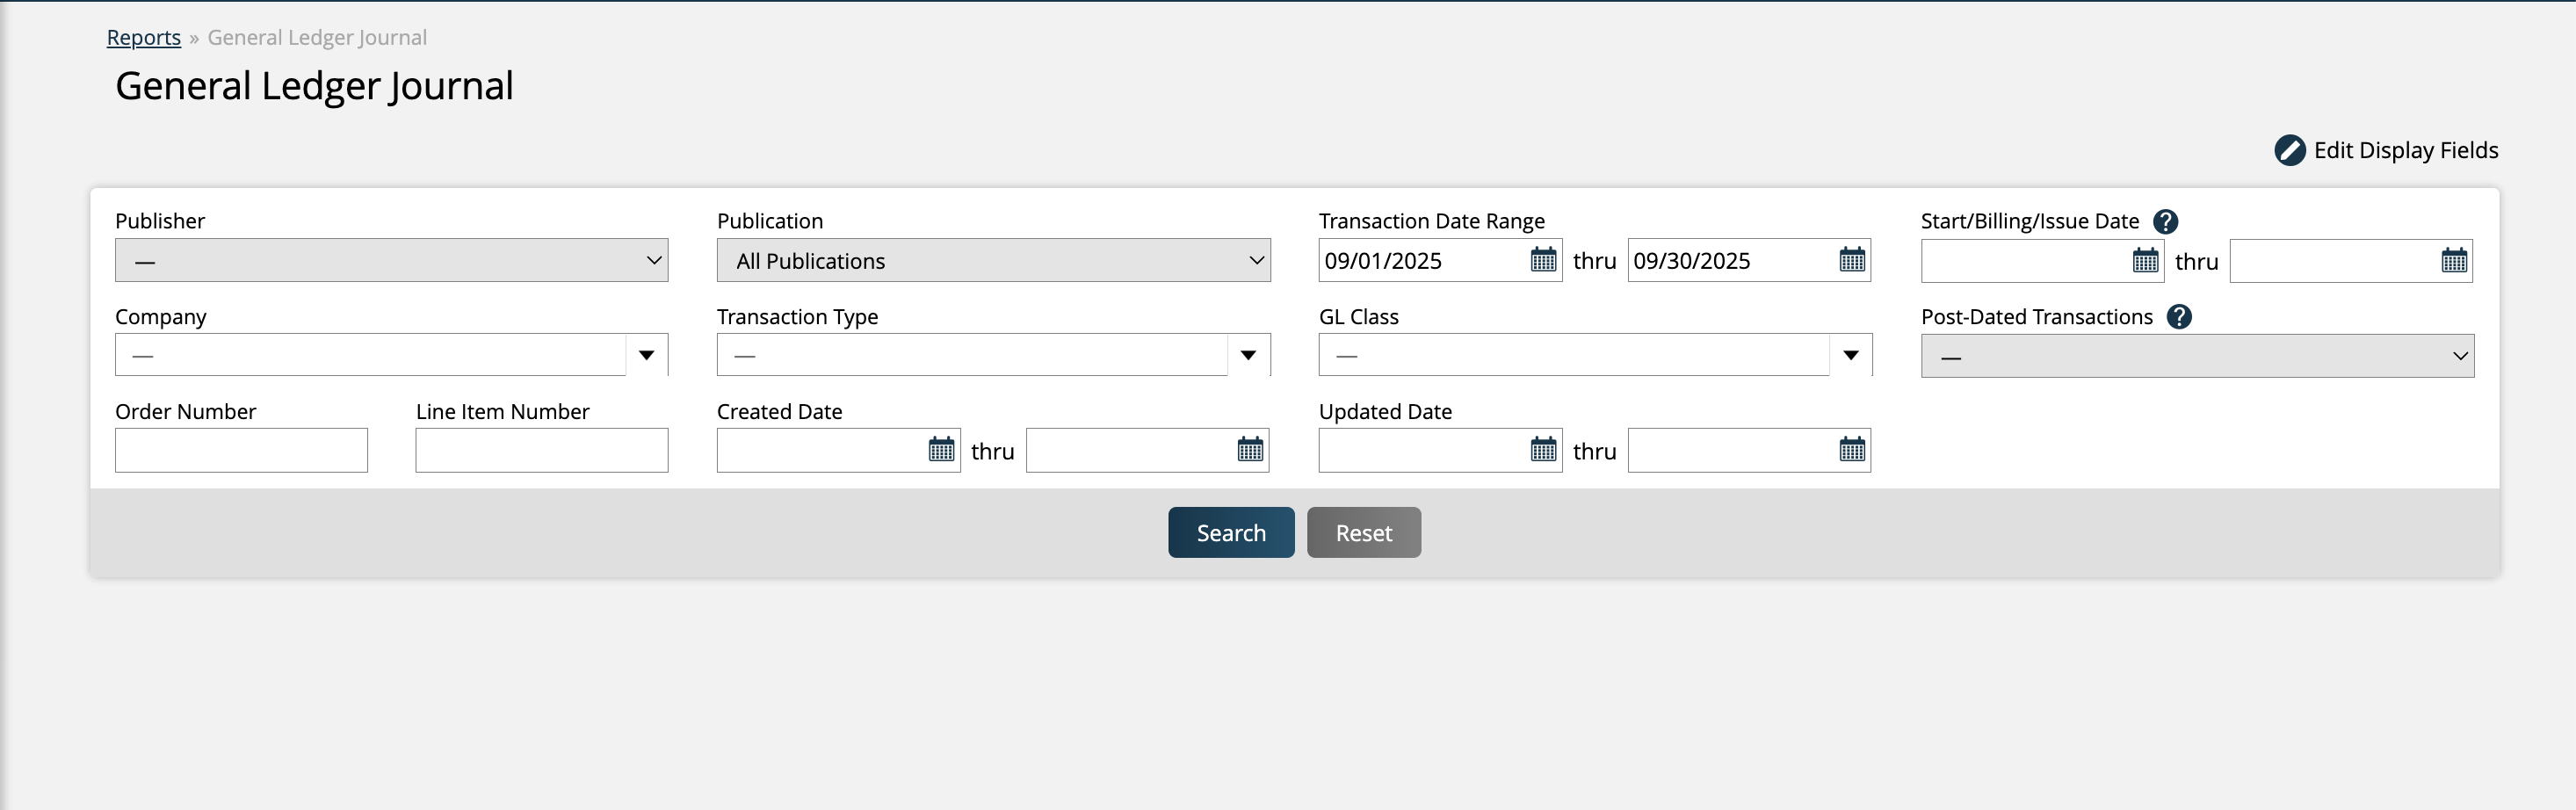The image size is (2576, 810).
Task: Expand the Company combo box arrow
Action: 647,355
